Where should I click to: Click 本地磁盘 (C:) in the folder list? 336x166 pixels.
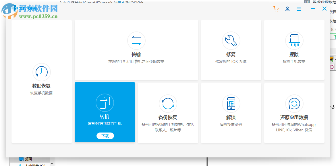pyautogui.click(x=34, y=165)
